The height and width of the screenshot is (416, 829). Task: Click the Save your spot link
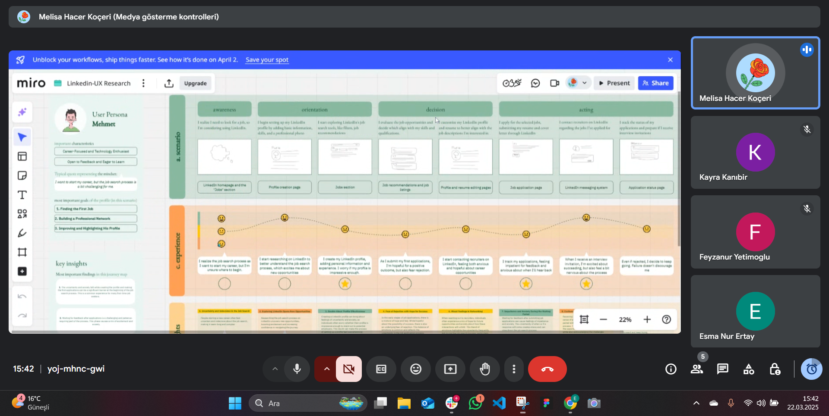click(x=266, y=60)
